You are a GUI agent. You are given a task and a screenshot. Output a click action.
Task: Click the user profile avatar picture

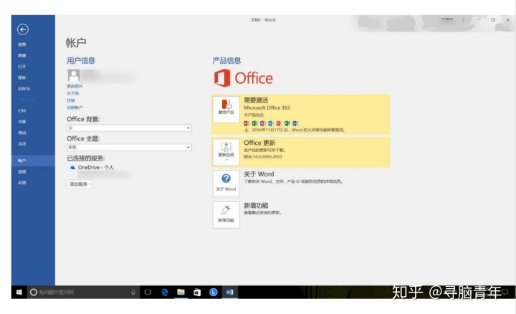(x=74, y=75)
